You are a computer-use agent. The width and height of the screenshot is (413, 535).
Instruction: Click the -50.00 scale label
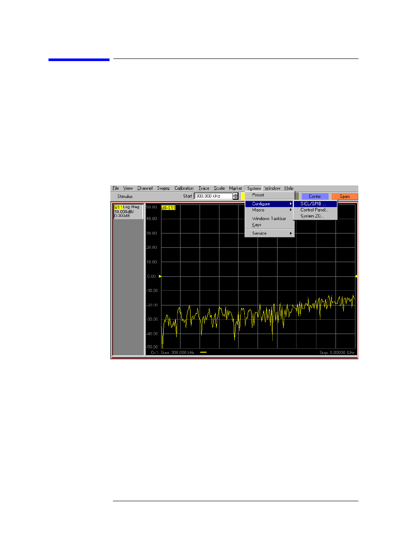(x=152, y=347)
